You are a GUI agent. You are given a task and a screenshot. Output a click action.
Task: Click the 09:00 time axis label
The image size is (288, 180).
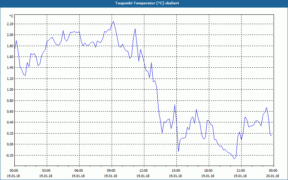(x=112, y=171)
